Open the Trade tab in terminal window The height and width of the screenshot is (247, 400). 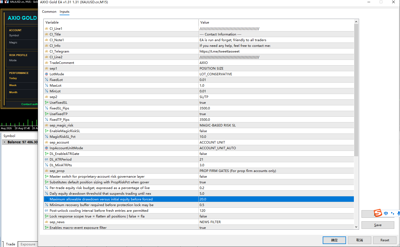(x=11, y=244)
